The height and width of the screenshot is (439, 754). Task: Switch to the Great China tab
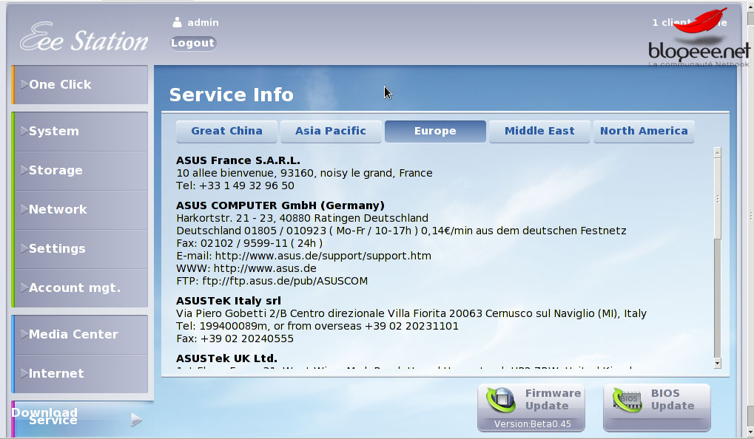coord(226,131)
